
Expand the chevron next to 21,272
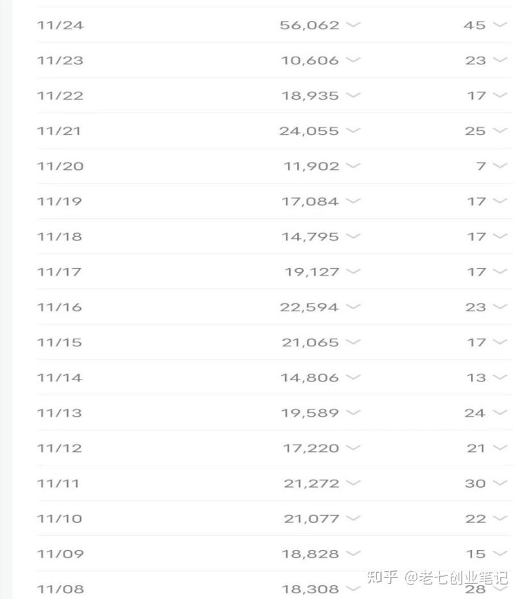(353, 482)
